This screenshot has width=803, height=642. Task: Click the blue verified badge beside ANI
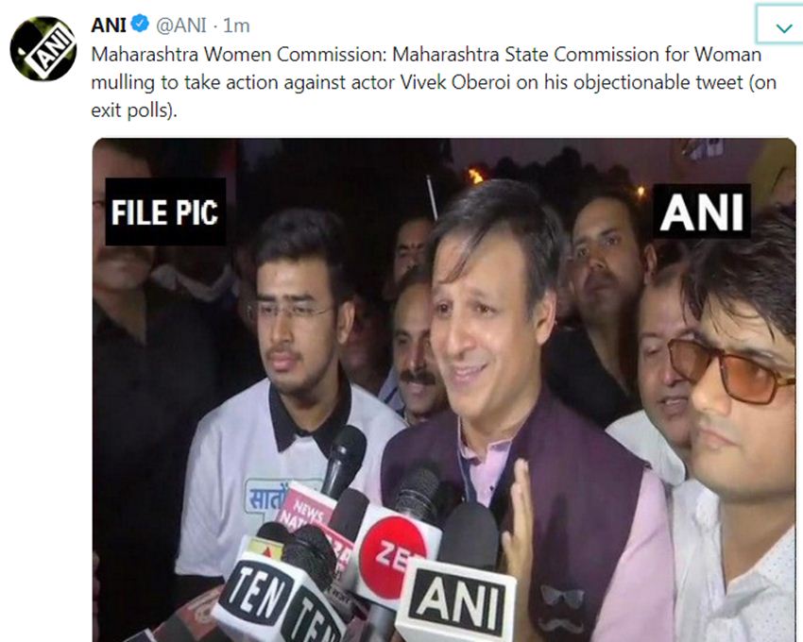(140, 24)
